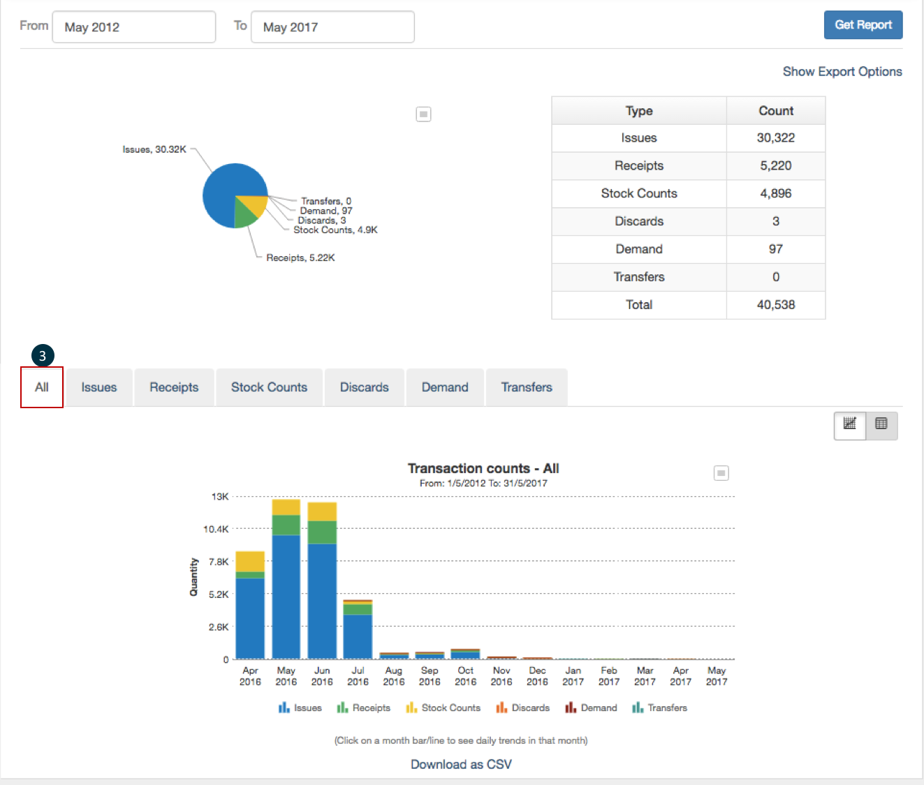Click the Transaction counts - All title
The height and width of the screenshot is (785, 924).
[x=483, y=468]
